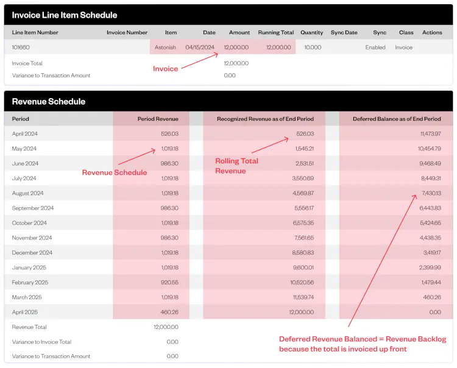Click the Enabled sync status
The width and height of the screenshot is (457, 368).
click(x=375, y=47)
